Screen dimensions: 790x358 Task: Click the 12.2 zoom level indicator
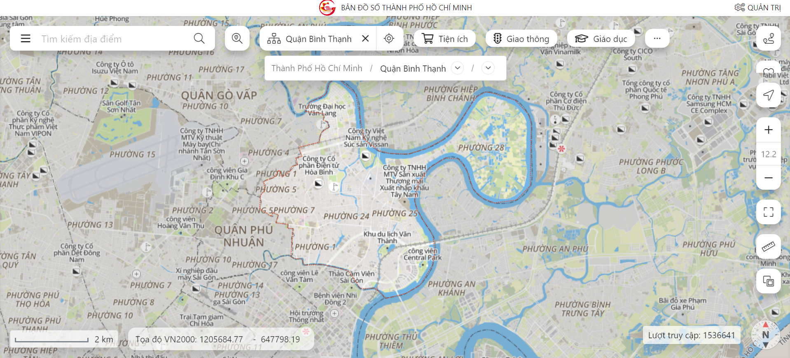769,154
